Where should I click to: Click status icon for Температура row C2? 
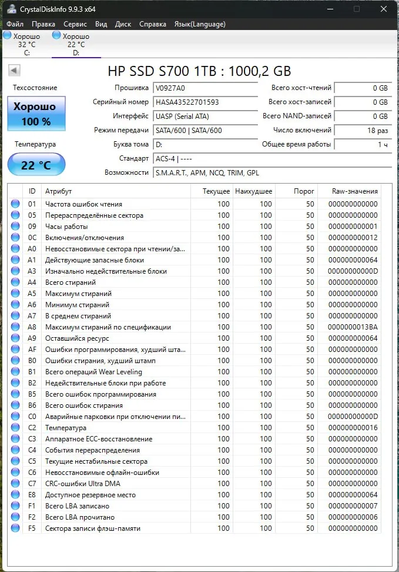click(15, 428)
